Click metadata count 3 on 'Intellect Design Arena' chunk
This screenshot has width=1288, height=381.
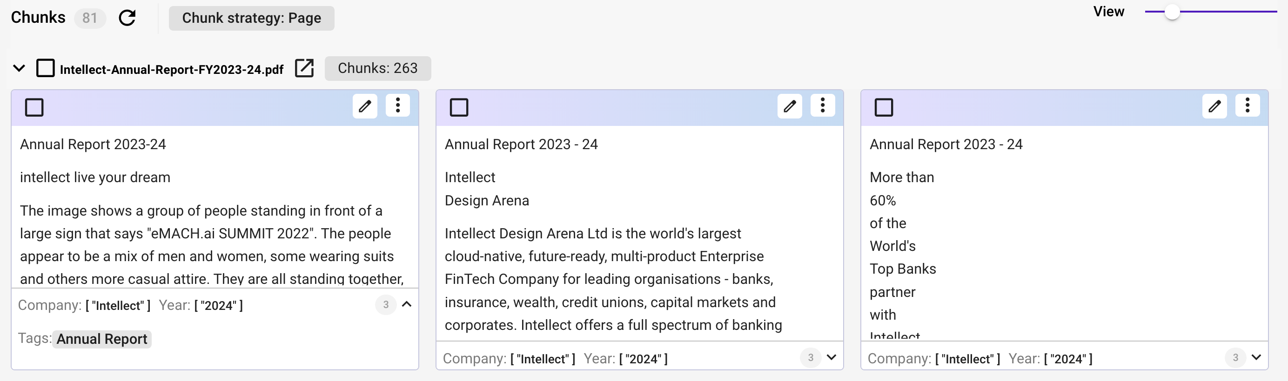(x=811, y=357)
